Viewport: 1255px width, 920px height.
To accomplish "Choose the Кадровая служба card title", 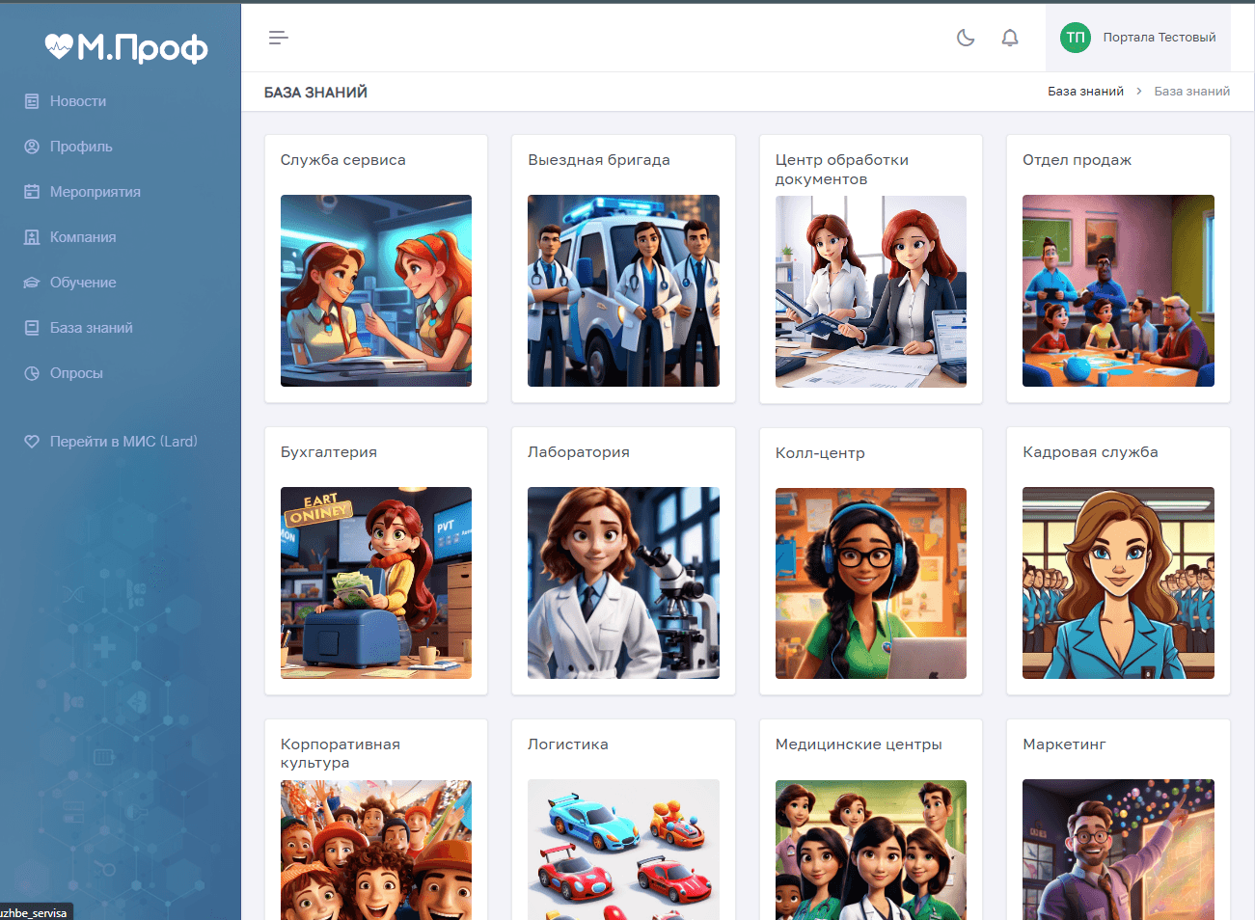I will 1090,452.
